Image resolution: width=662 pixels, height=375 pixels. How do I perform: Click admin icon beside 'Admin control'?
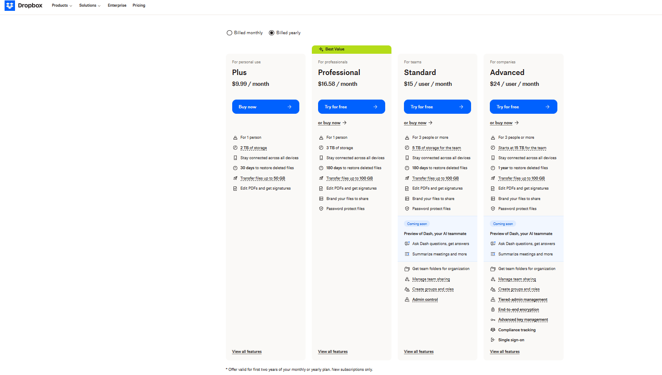click(x=407, y=300)
